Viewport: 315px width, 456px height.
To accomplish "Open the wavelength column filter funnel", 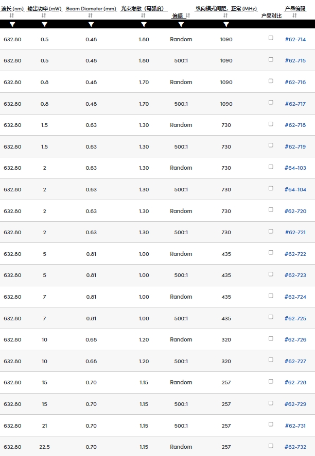I will click(12, 24).
